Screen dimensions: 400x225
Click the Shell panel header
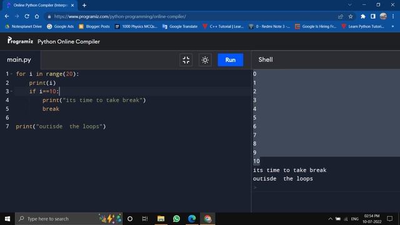pyautogui.click(x=266, y=60)
